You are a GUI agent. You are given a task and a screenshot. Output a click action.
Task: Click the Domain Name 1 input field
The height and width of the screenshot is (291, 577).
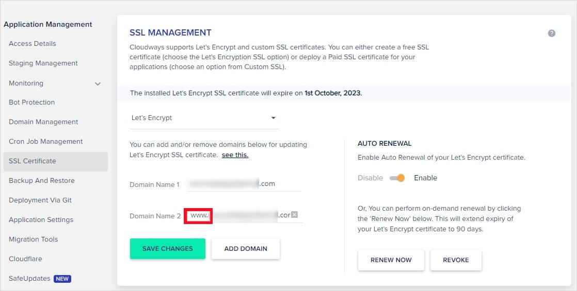[244, 184]
